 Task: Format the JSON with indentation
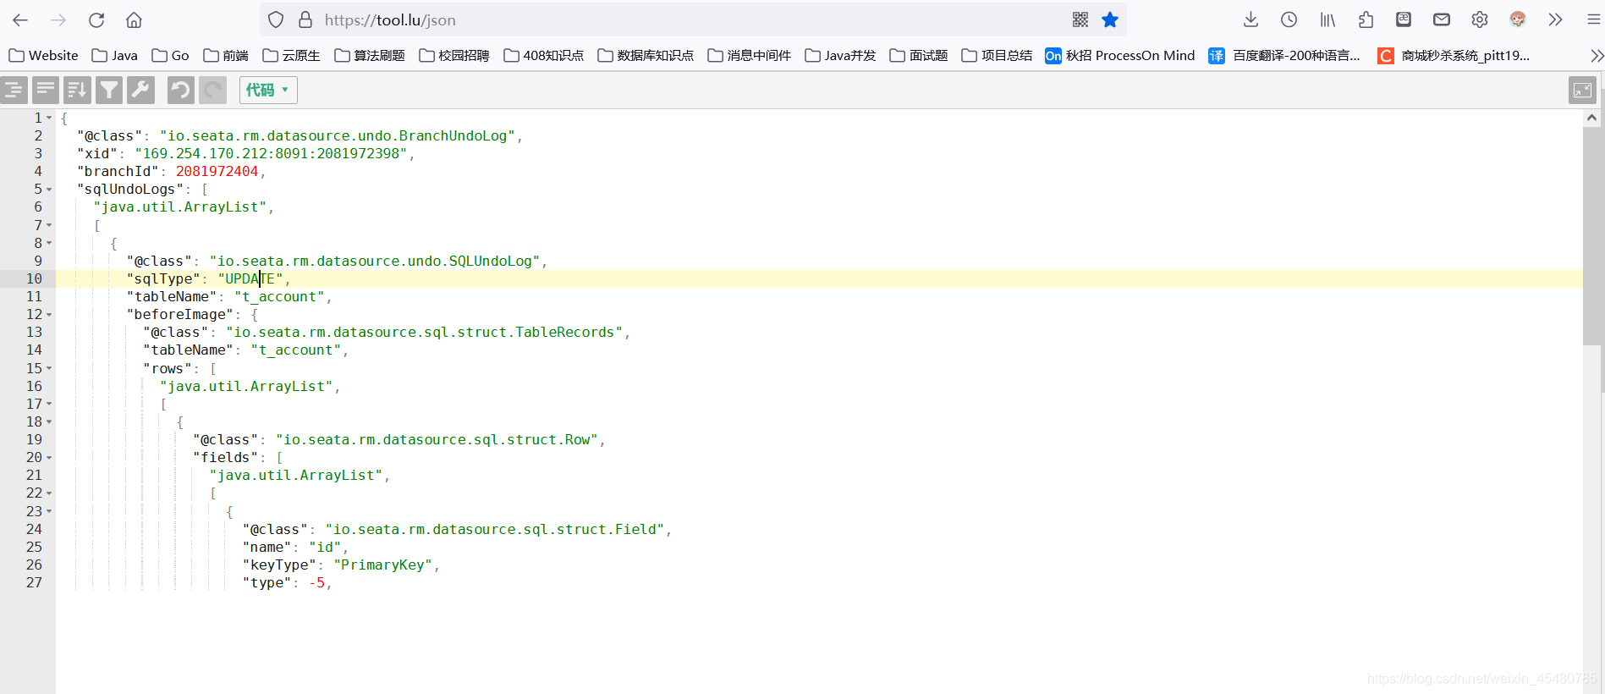[14, 90]
